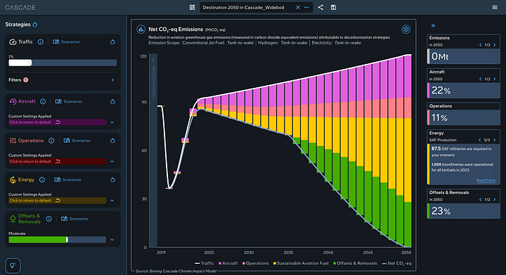Click the 23% Offsets & Removals value

[441, 211]
